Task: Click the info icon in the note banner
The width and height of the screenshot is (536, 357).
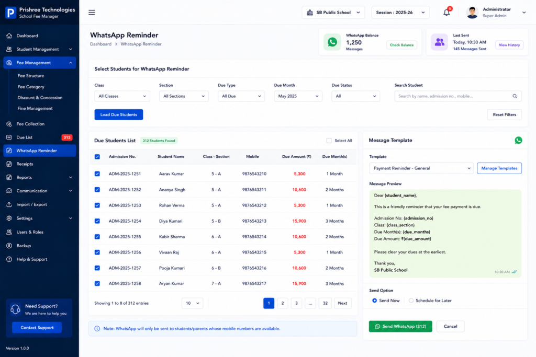Action: 97,328
